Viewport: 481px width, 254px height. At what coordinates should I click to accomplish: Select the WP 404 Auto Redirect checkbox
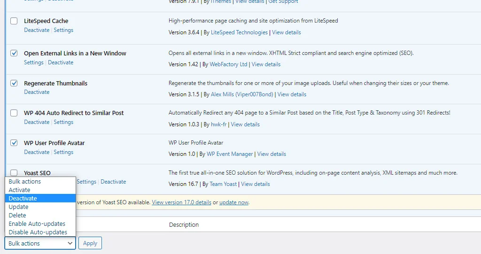(x=14, y=113)
